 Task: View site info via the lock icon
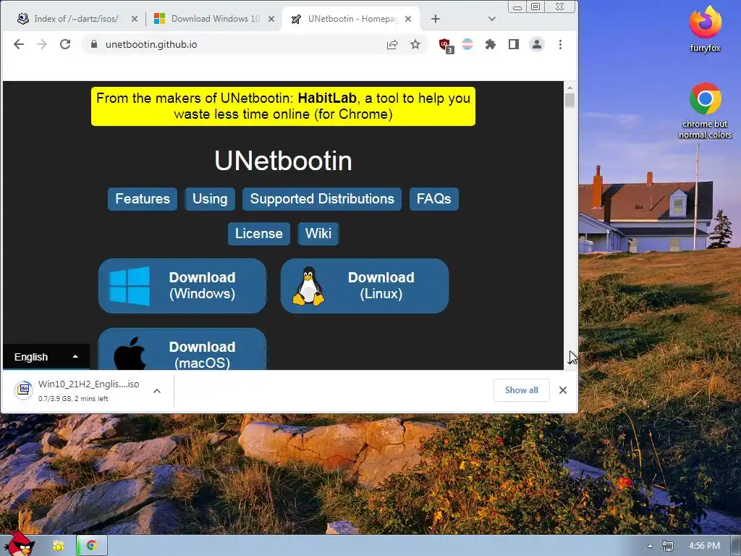click(x=94, y=44)
